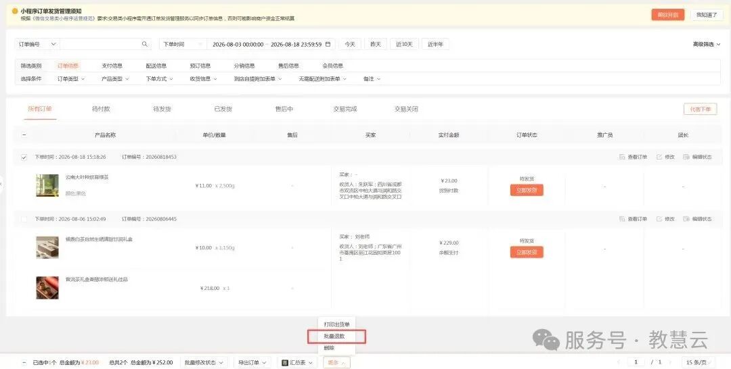Click the 编辑状态 icon for order 20260818453

(x=686, y=157)
